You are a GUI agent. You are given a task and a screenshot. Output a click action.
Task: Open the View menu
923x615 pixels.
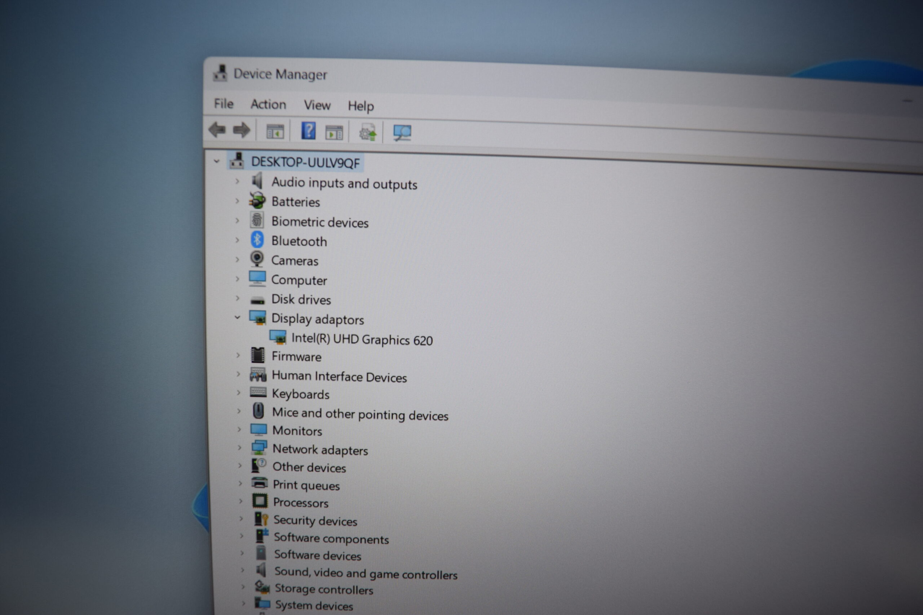(x=317, y=105)
